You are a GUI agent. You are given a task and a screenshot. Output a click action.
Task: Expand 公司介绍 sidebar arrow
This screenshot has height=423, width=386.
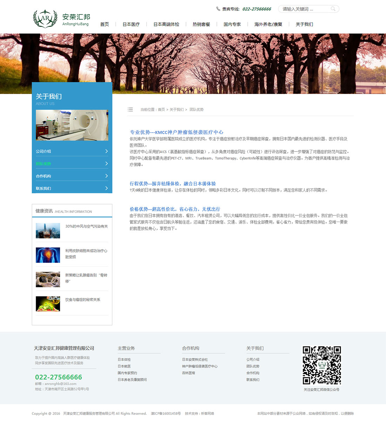click(x=106, y=151)
